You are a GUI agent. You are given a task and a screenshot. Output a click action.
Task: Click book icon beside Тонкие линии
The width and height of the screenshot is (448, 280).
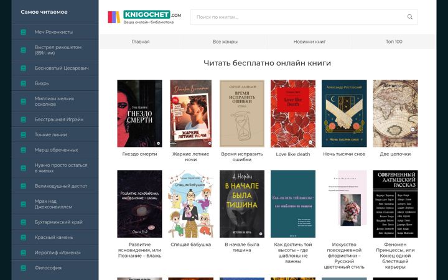[x=24, y=134]
